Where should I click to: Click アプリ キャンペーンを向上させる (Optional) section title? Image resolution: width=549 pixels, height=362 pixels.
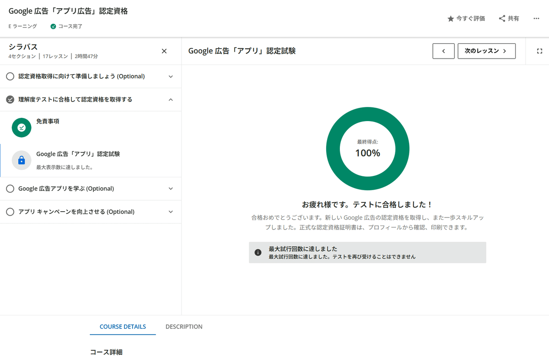[x=76, y=212]
